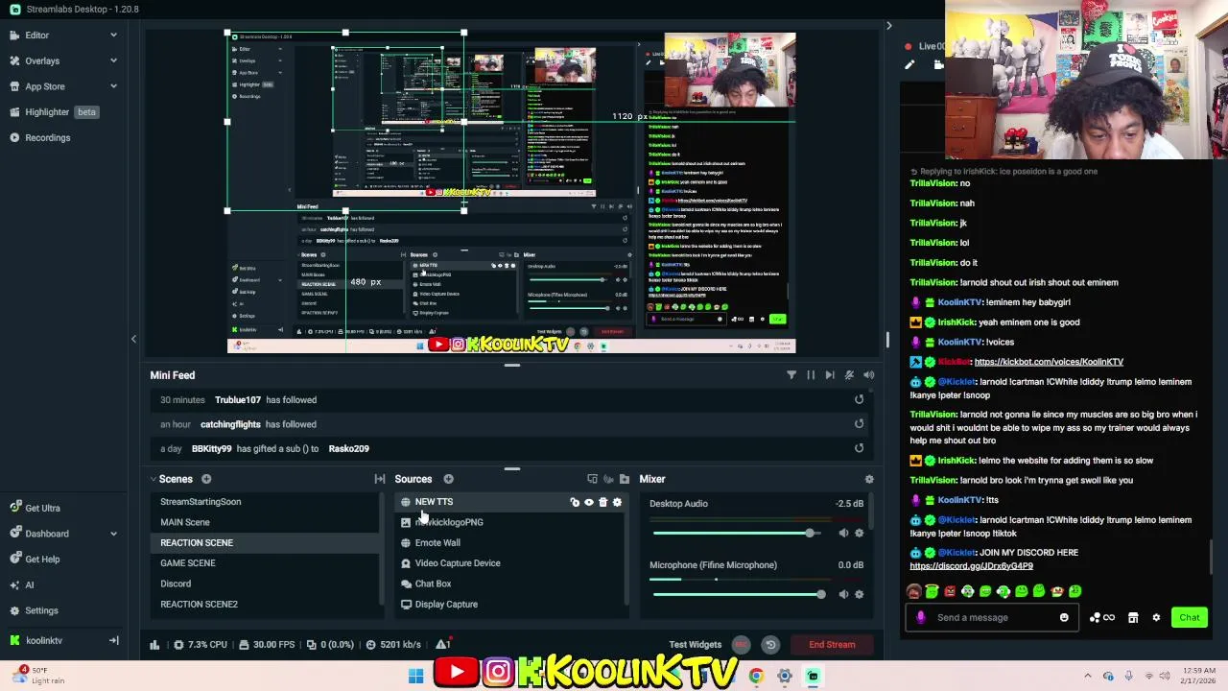
Task: Toggle the selective recording icon in Sources
Action: 592,479
